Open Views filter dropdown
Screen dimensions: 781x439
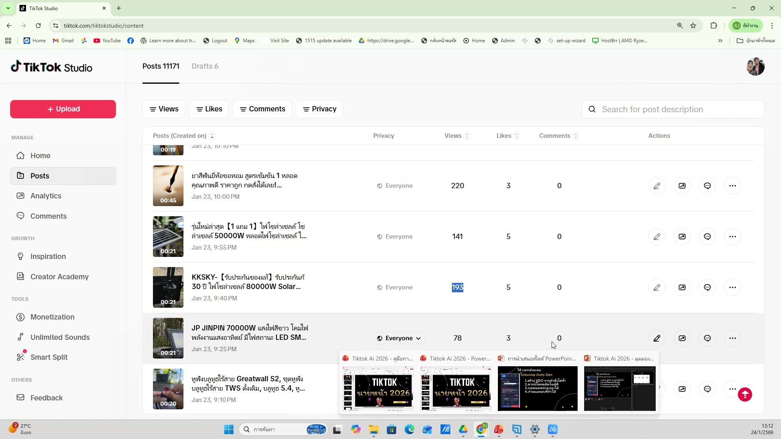[x=164, y=109]
